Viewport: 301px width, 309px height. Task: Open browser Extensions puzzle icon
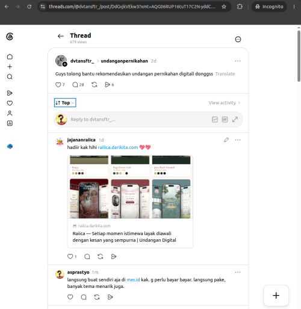pos(240,7)
